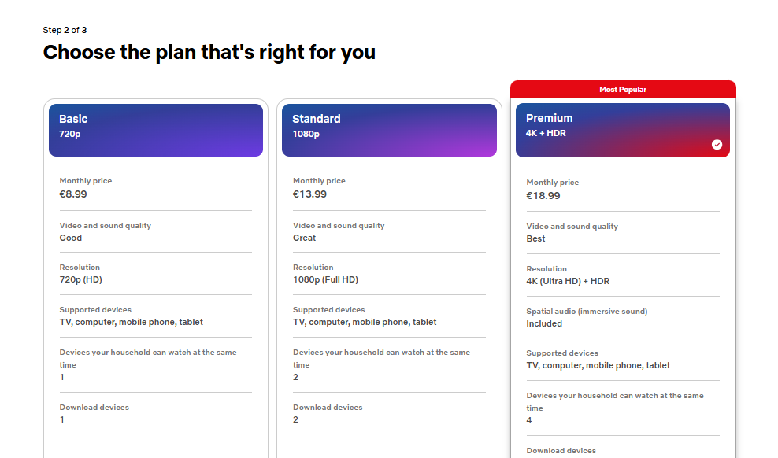Click the Basic plan's Supported devices list
Viewport: 778px width, 458px height.
tap(132, 322)
